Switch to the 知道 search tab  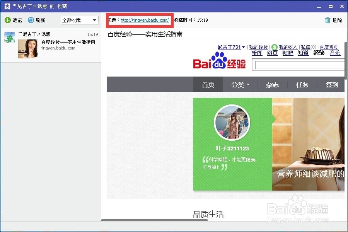pyautogui.click(x=303, y=53)
